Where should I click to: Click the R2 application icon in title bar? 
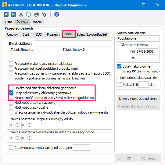5,5
